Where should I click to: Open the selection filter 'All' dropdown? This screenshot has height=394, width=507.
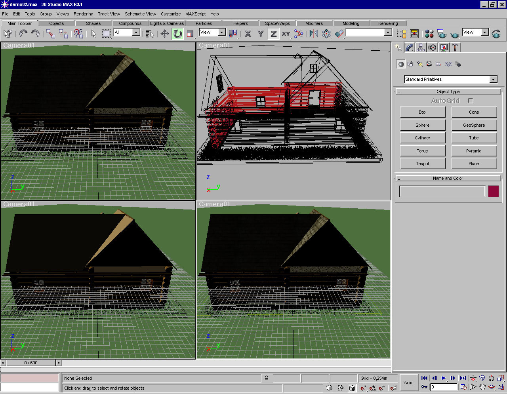136,32
